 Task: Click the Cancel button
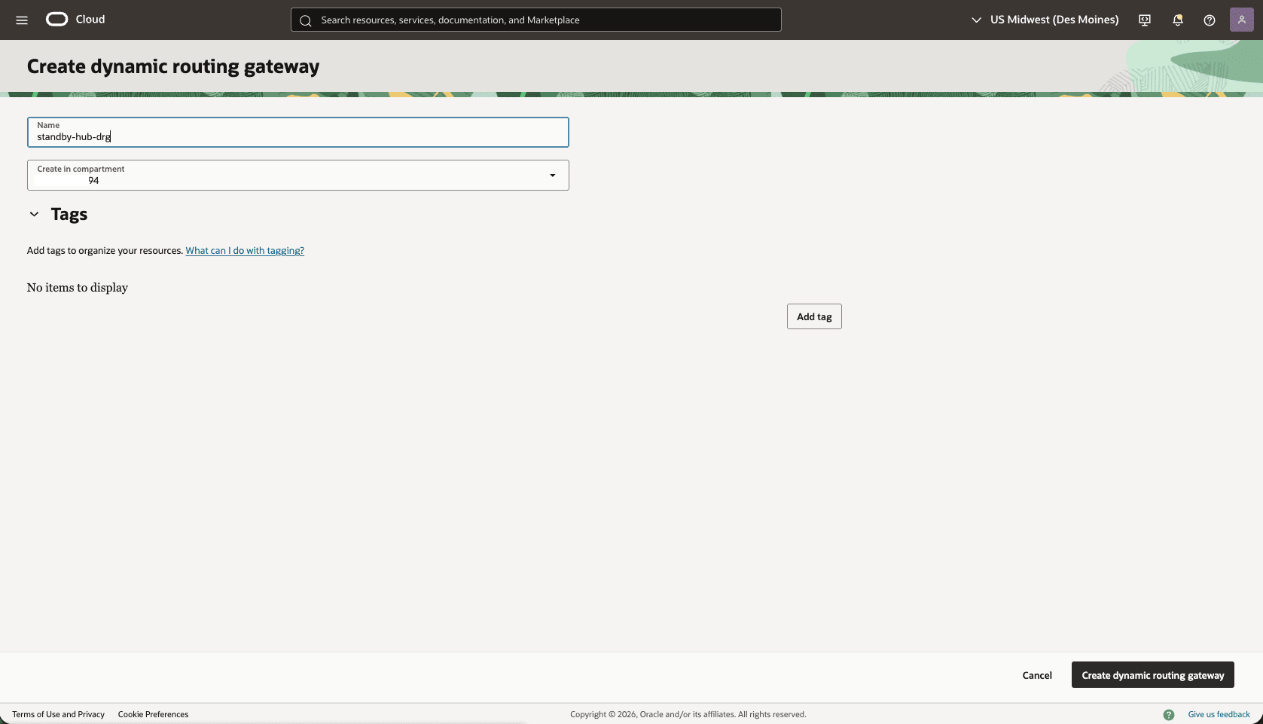[1036, 675]
